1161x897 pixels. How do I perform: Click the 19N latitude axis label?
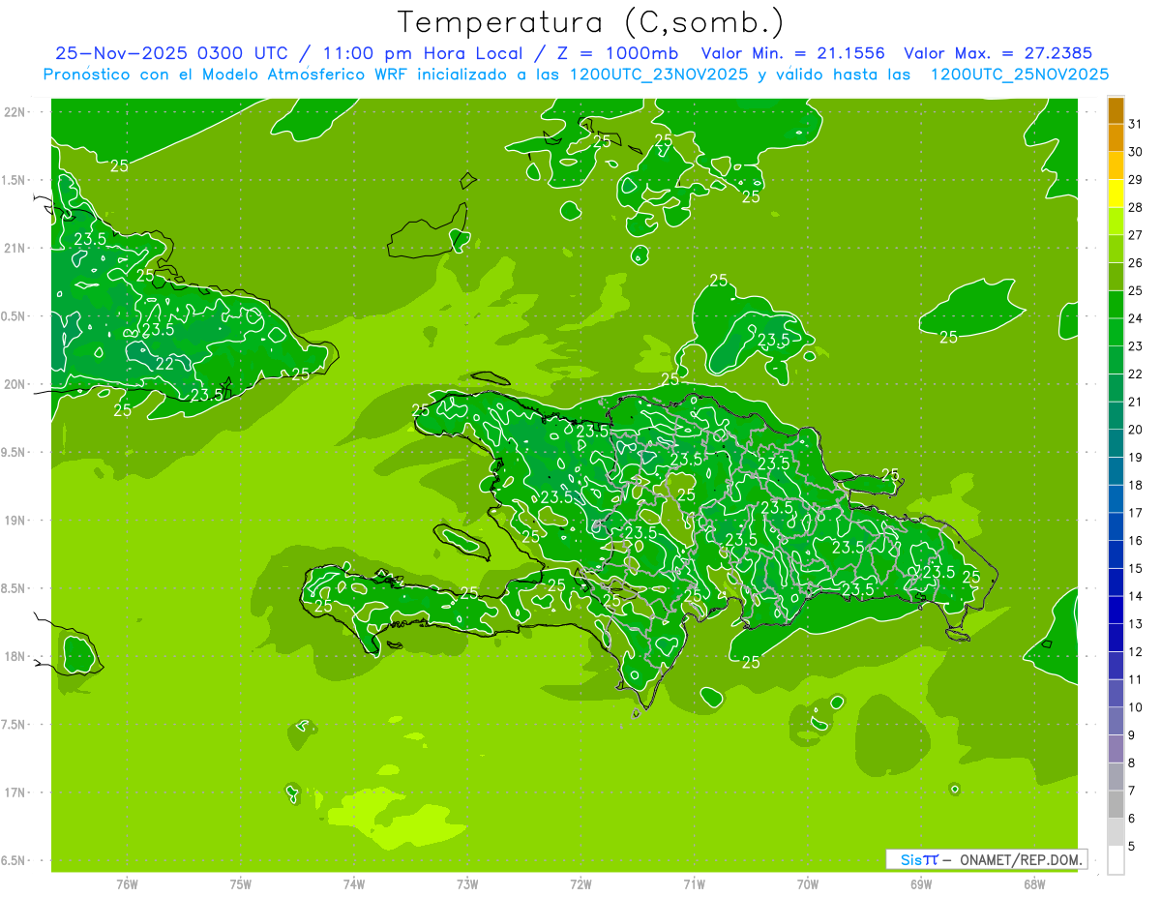(16, 521)
